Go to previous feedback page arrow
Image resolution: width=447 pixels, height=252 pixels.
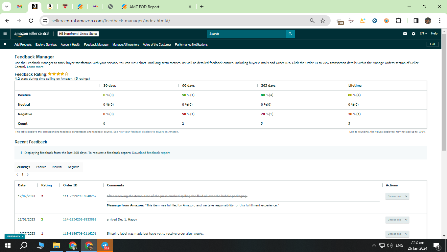(x=17, y=175)
